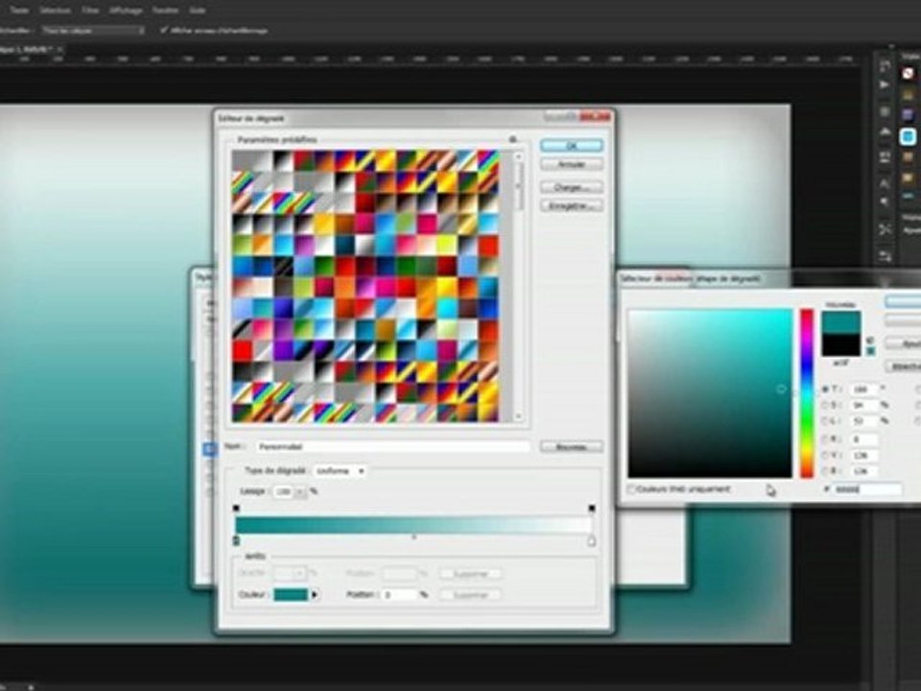Open the Échantillon 'Tous les calques' dropdown

pos(93,30)
